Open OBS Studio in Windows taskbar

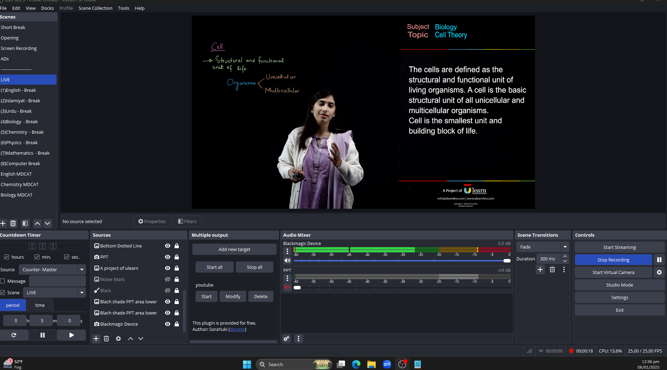point(403,364)
